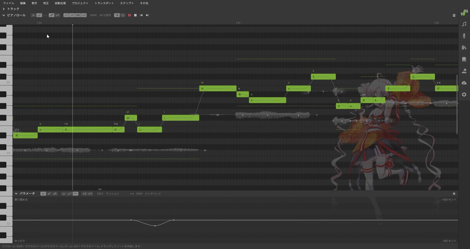Open the ファイル menu

tap(8, 3)
